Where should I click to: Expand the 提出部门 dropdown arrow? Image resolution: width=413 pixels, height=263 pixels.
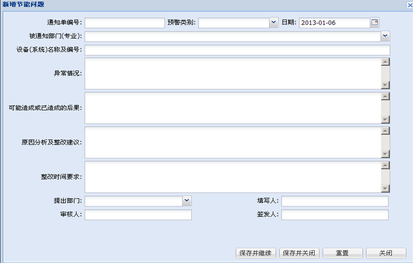coord(187,200)
